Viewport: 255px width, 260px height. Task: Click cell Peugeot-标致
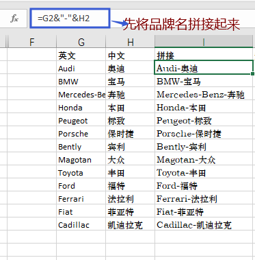coord(204,120)
